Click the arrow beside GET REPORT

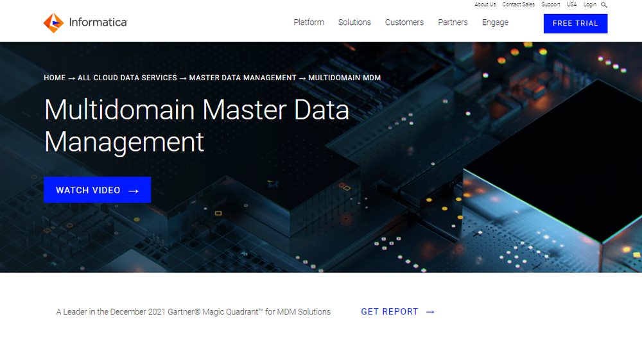click(x=430, y=312)
